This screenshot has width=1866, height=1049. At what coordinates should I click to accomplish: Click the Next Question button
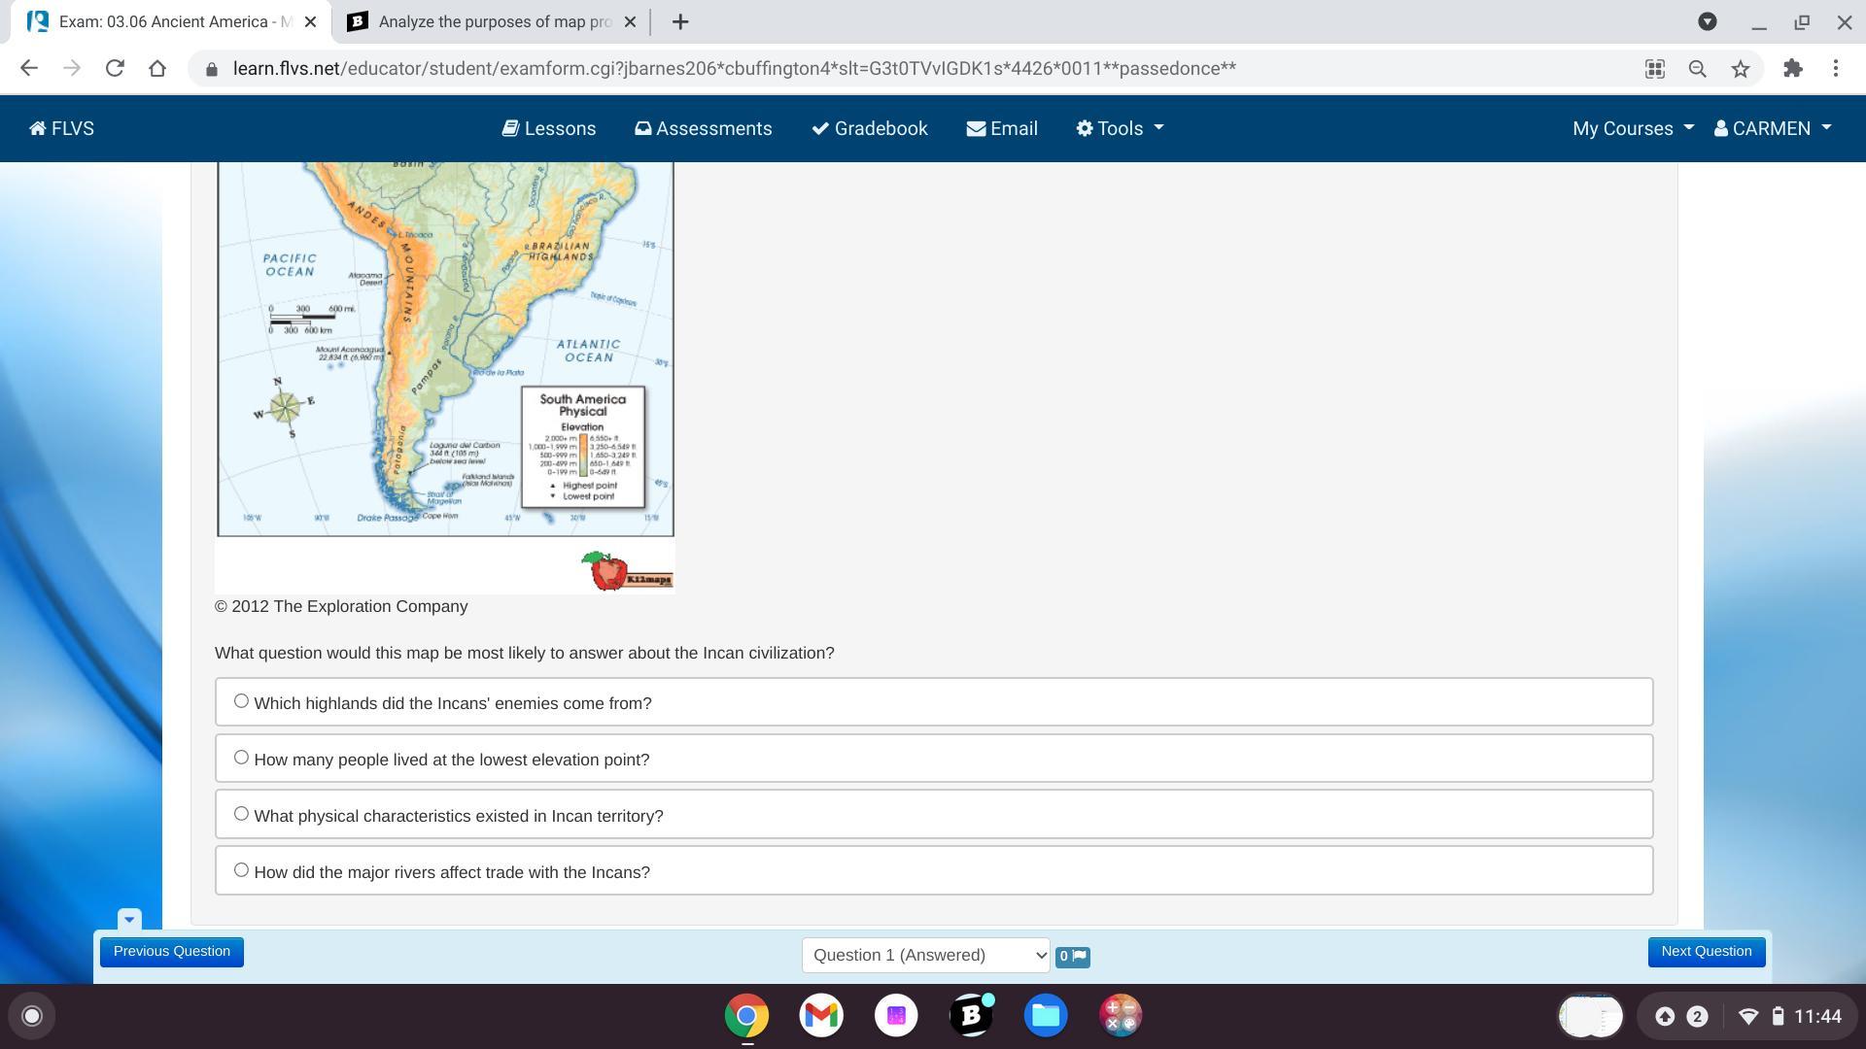[1706, 952]
